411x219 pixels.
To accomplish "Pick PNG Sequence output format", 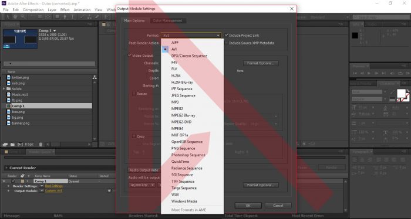I will [183, 148].
